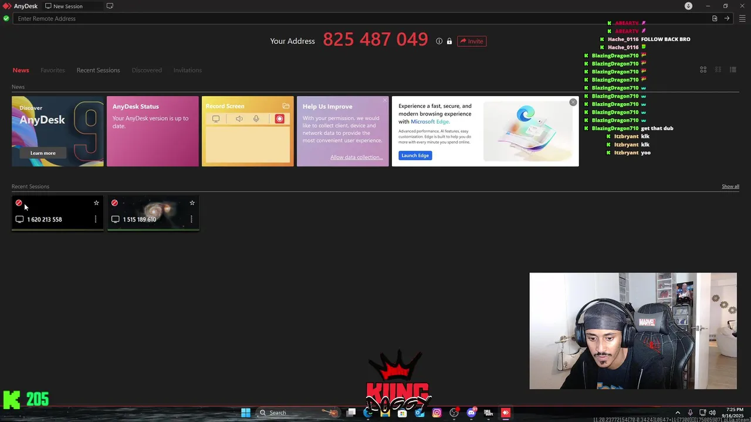
Task: Open Microsoft Store from the taskbar
Action: pos(402,413)
